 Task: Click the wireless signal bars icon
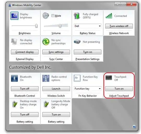point(109,16)
